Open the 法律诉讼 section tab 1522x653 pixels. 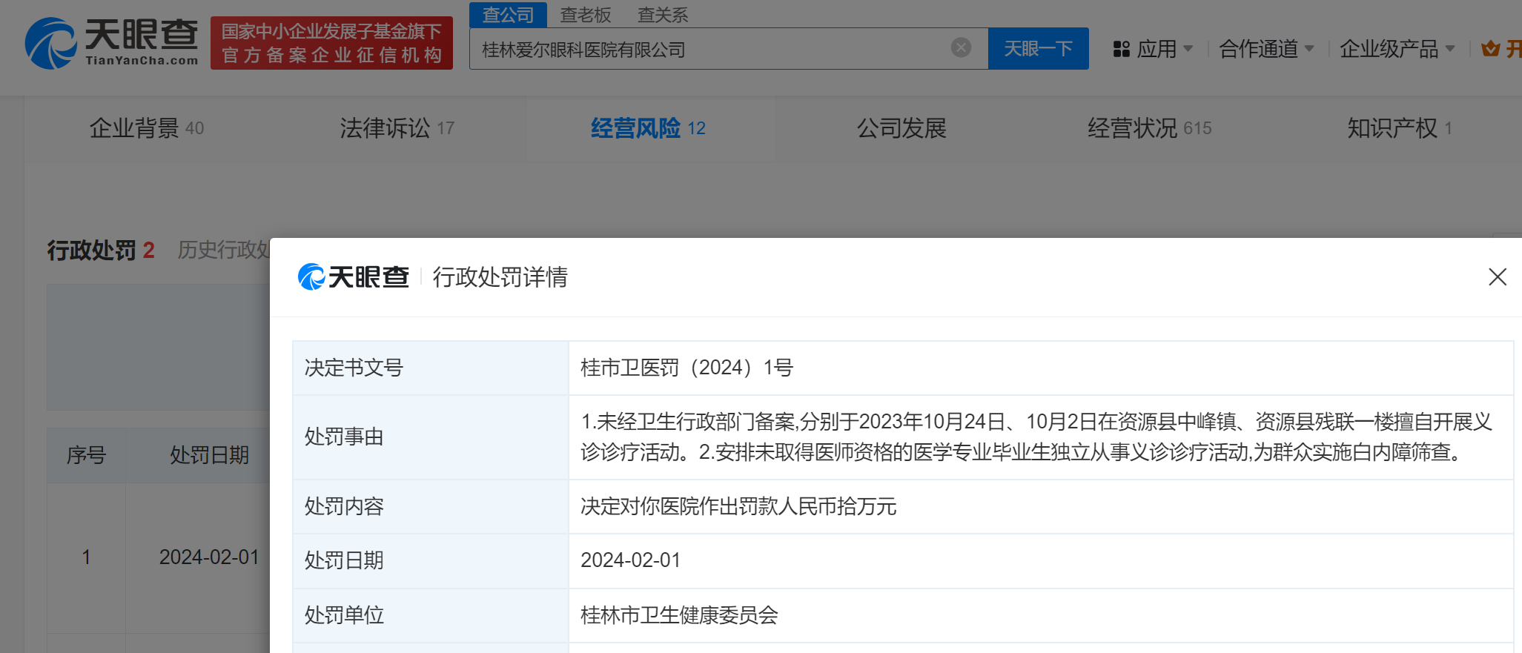click(x=397, y=128)
